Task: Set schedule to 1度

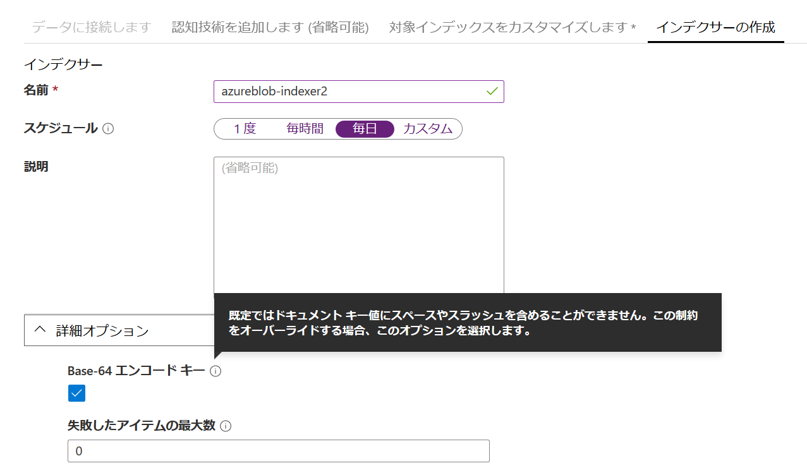Action: 245,129
